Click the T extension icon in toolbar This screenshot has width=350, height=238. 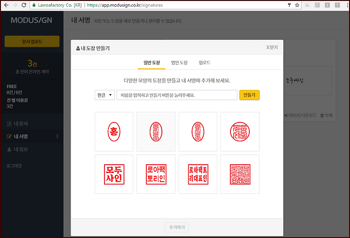point(337,5)
